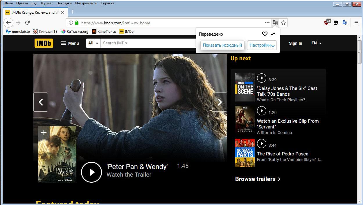Add Peter Pan & Wendy to watchlist
Screen dimensions: 363x205
coord(44,133)
